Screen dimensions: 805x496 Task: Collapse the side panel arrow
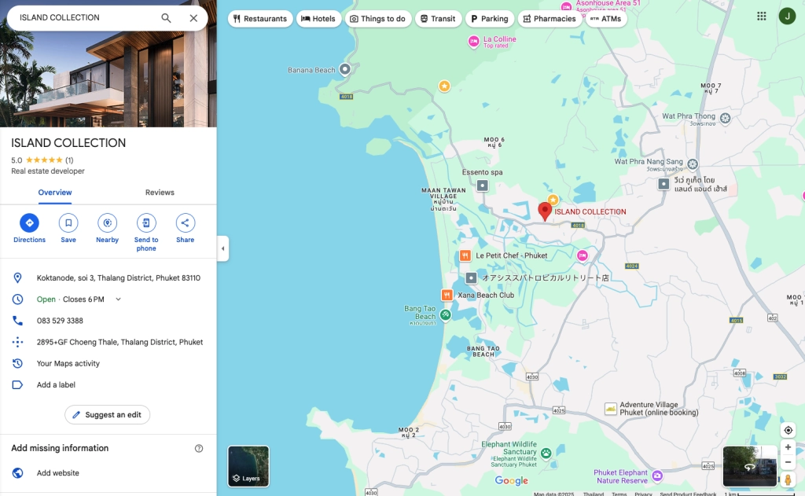(x=222, y=248)
